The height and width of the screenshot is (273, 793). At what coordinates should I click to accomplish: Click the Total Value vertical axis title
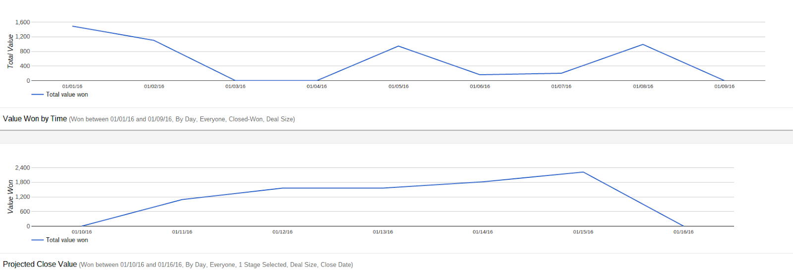pyautogui.click(x=10, y=51)
